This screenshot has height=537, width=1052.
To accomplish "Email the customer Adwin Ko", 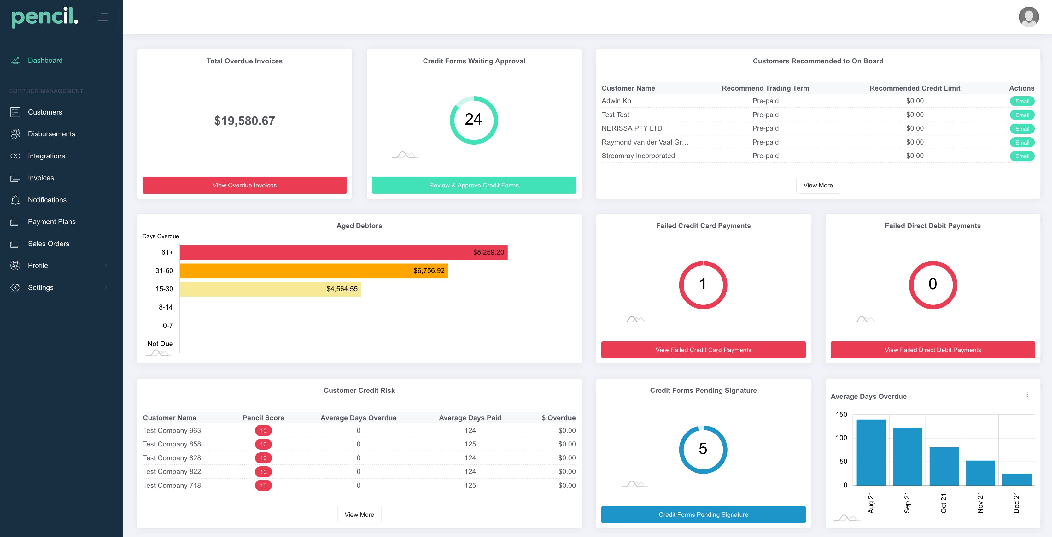I will pos(1022,101).
